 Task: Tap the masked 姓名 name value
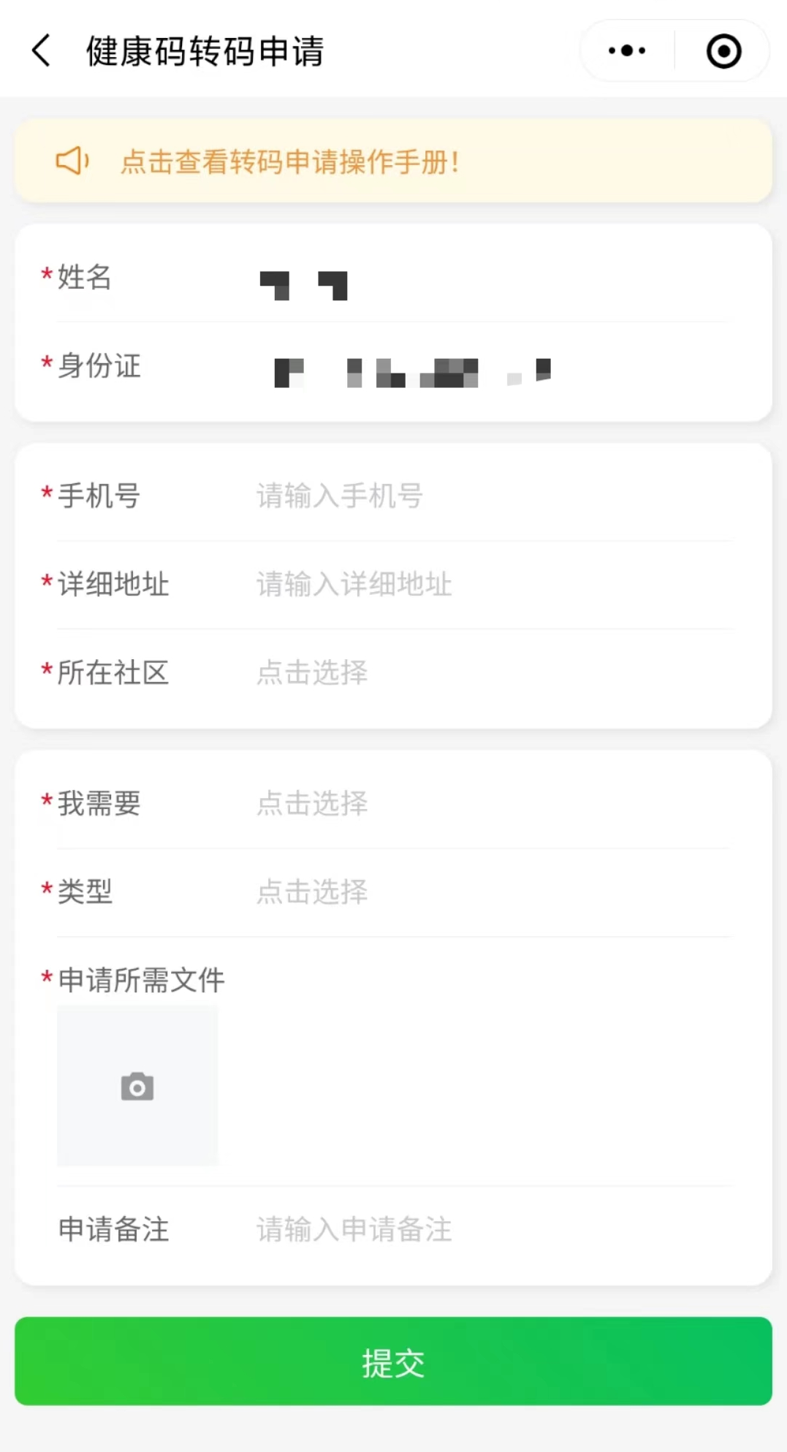tap(304, 285)
